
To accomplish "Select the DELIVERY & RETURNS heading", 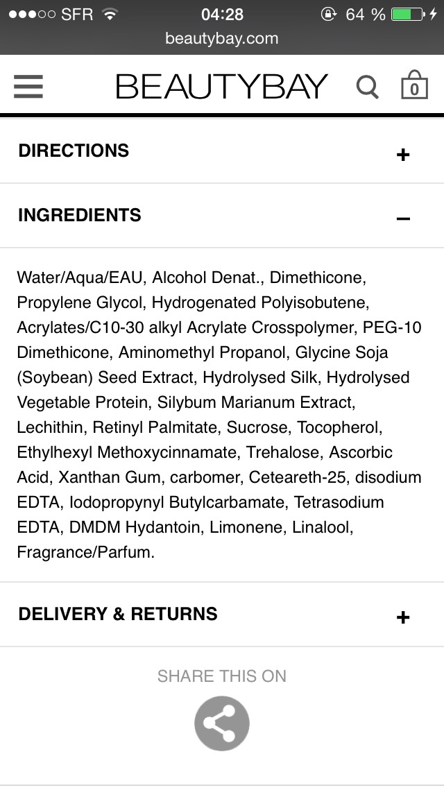I will (x=118, y=614).
